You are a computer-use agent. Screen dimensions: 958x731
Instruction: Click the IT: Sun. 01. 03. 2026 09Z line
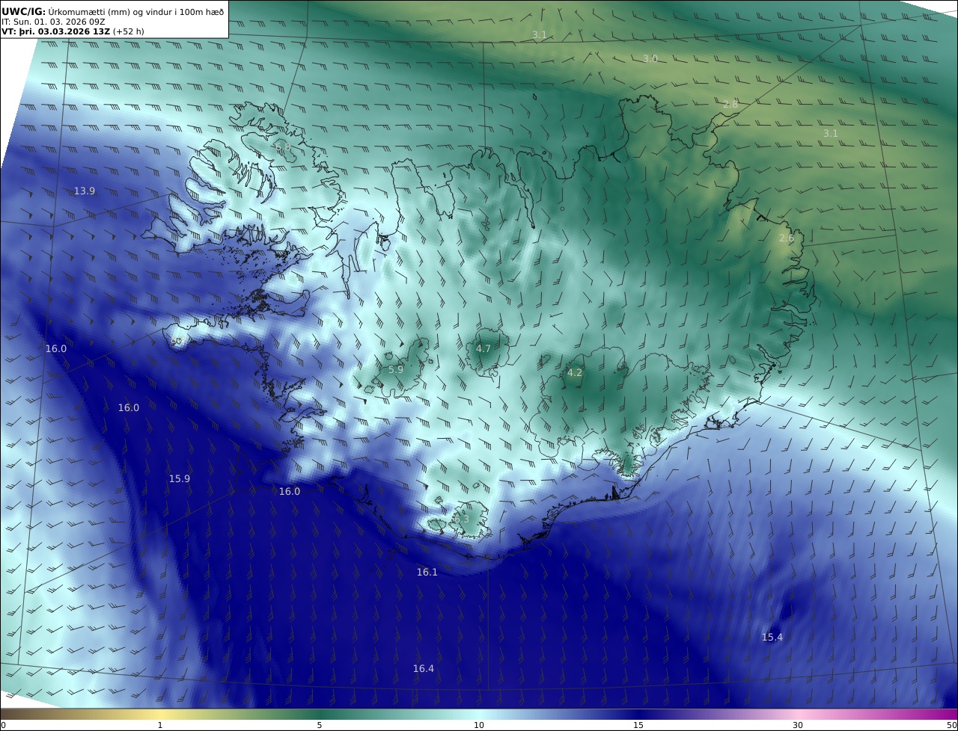(53, 22)
